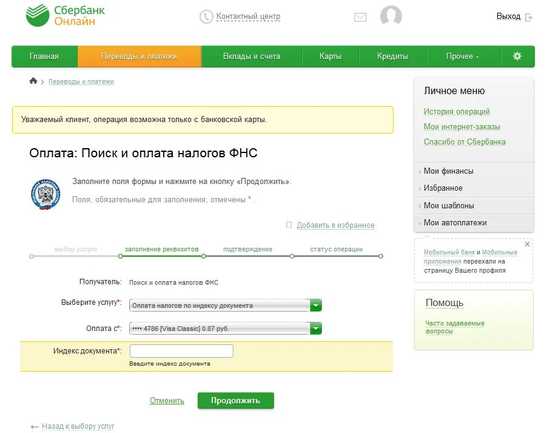Viewport: 547px width, 433px height.
Task: Click the Мобильный банк link
Action: coord(449,252)
